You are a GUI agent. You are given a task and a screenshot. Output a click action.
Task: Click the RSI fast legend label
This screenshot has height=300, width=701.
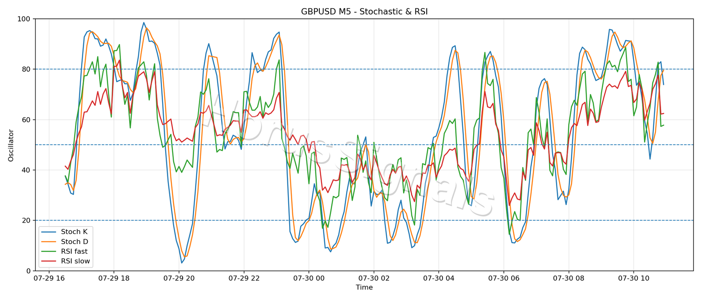point(74,251)
